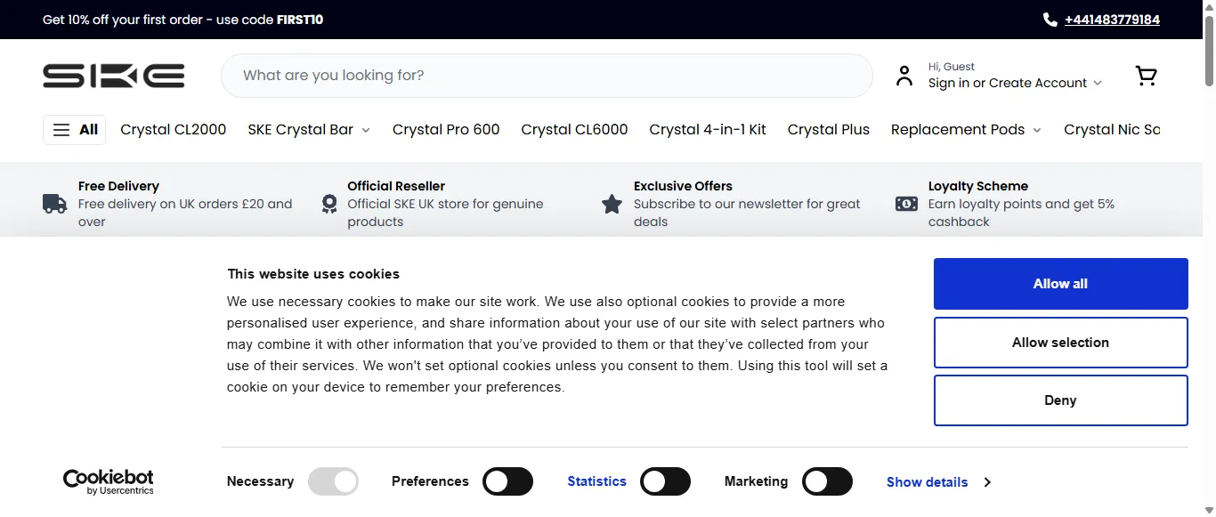Click the product search input field
The height and width of the screenshot is (517, 1216).
546,75
